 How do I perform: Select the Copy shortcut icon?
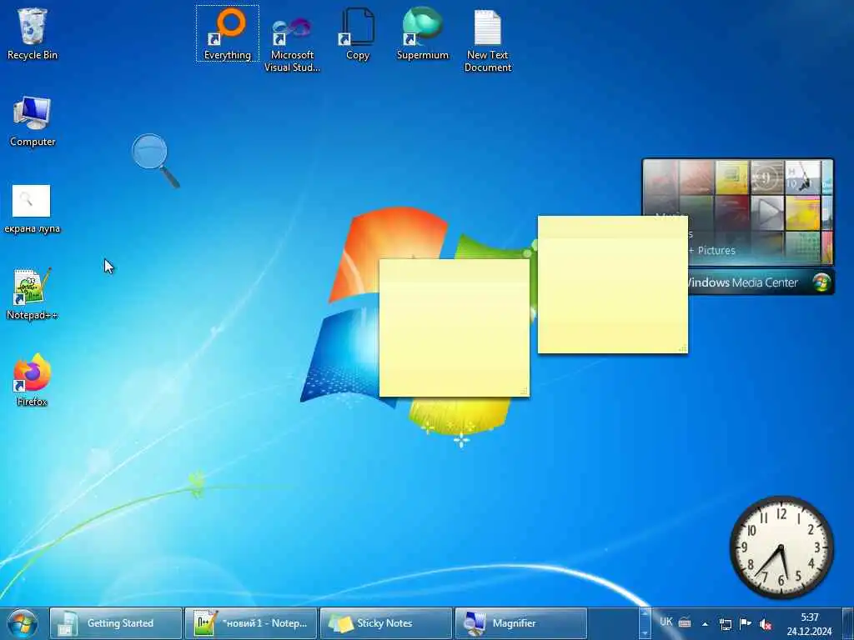coord(357,33)
